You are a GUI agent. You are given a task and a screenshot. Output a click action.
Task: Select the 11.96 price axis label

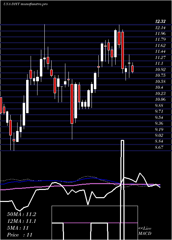click(x=160, y=34)
